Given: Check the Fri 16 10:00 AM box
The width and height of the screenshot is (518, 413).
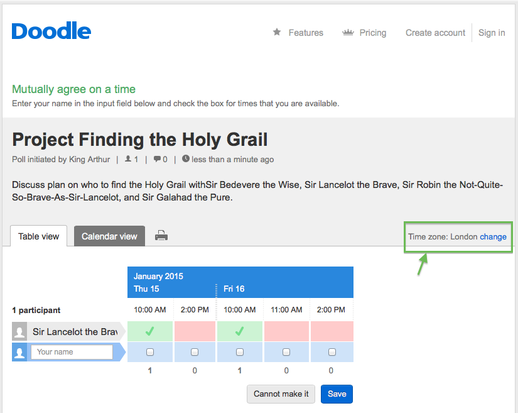Looking at the screenshot, I should click(x=240, y=352).
